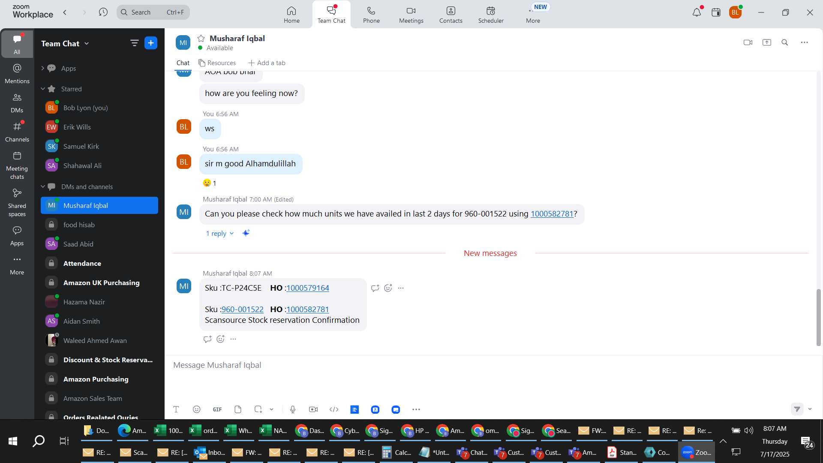Open screenshot options dropdown arrow

tap(271, 409)
